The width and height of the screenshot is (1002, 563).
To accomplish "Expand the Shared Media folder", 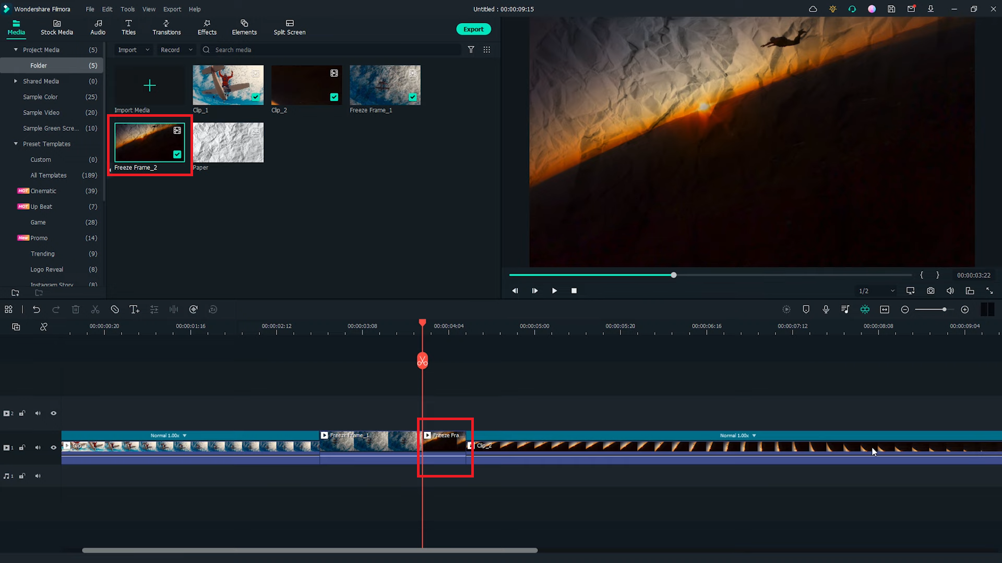I will tap(15, 81).
